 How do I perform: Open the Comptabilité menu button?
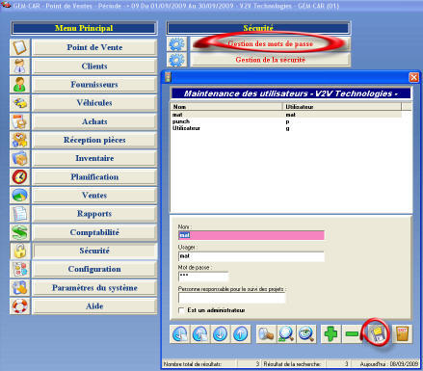pos(94,232)
